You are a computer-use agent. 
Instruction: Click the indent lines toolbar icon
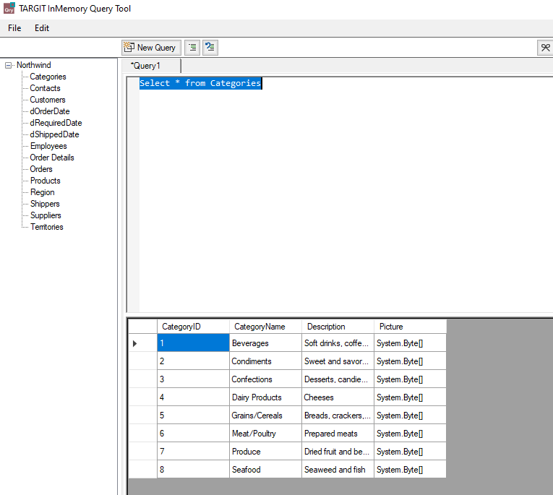click(192, 48)
